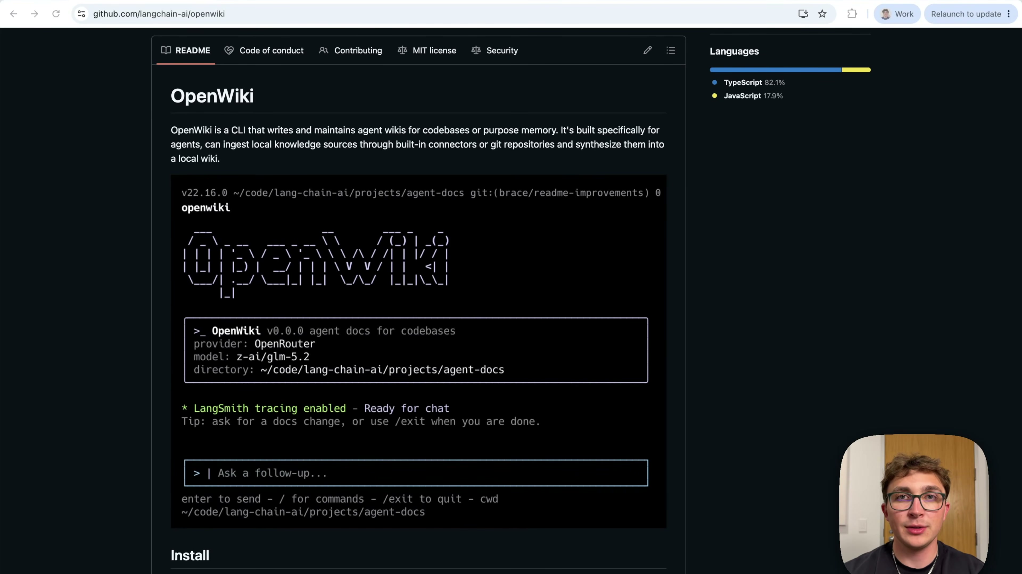Click the OpenWiki terminal screenshot image
Image resolution: width=1022 pixels, height=574 pixels.
coord(419,351)
